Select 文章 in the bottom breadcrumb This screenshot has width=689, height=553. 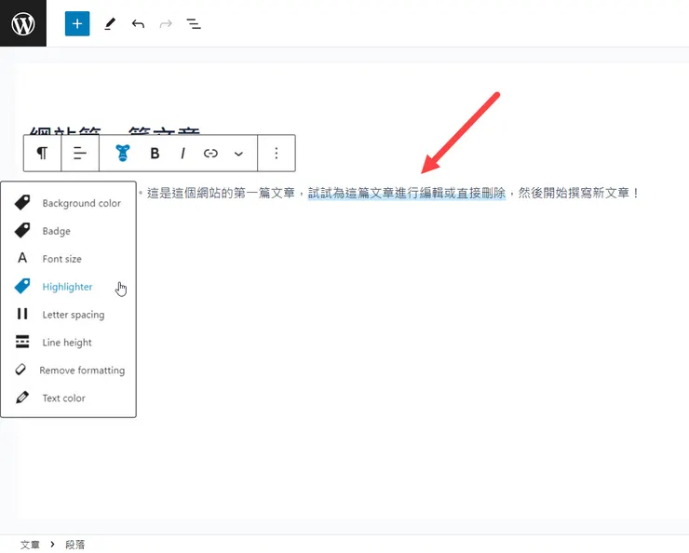coord(30,545)
